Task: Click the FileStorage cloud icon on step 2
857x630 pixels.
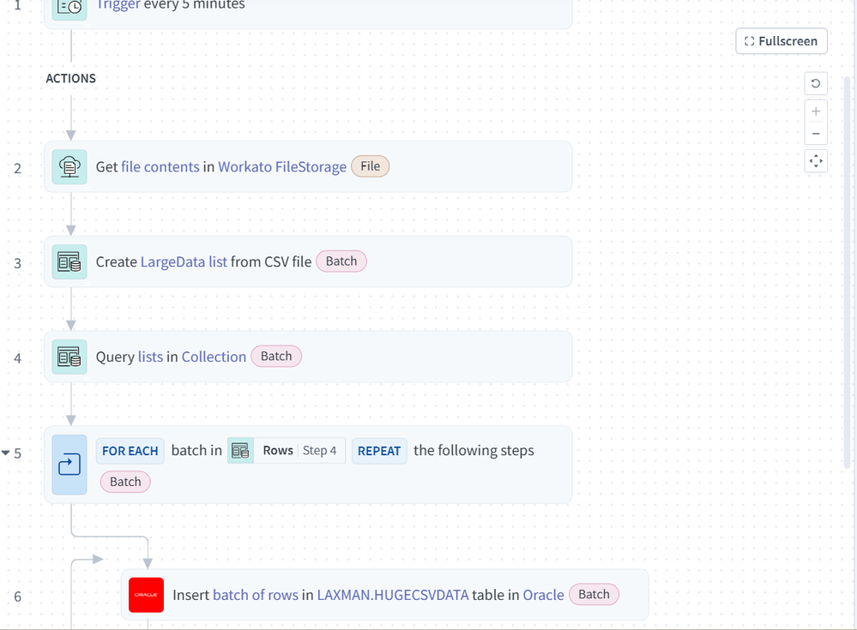Action: [x=69, y=166]
